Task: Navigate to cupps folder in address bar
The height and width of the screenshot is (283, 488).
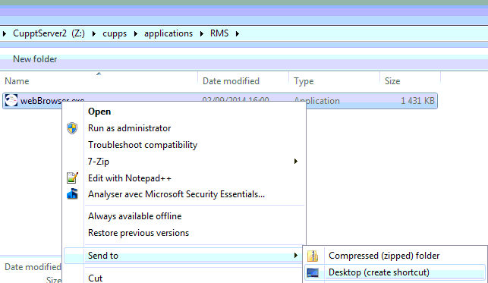Action: [x=115, y=33]
